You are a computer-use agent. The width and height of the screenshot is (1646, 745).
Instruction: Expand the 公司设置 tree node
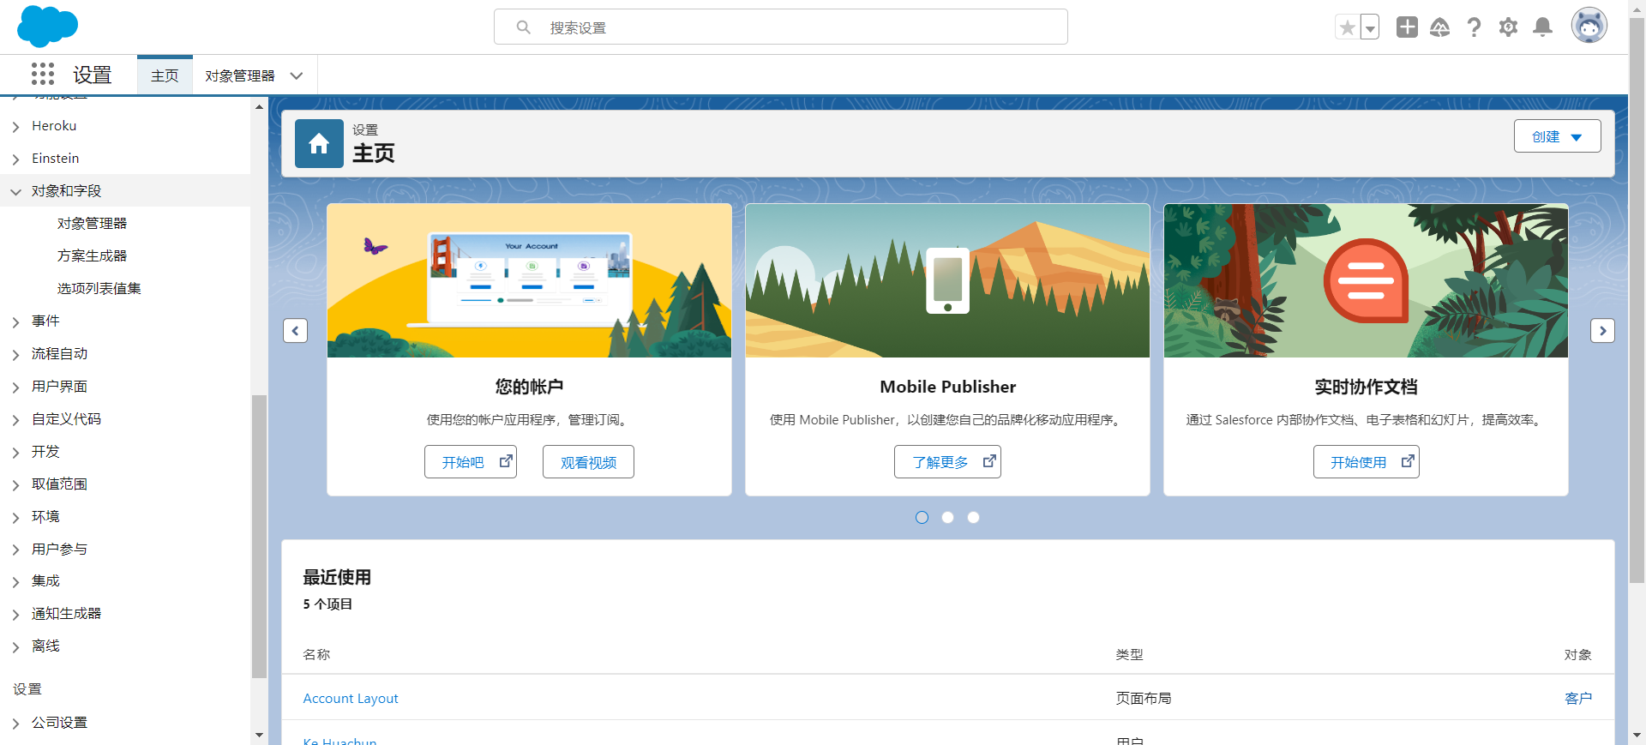point(15,724)
